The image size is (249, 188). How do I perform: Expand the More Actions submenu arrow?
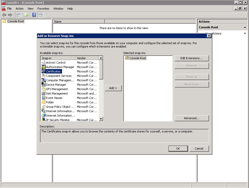[x=245, y=33]
